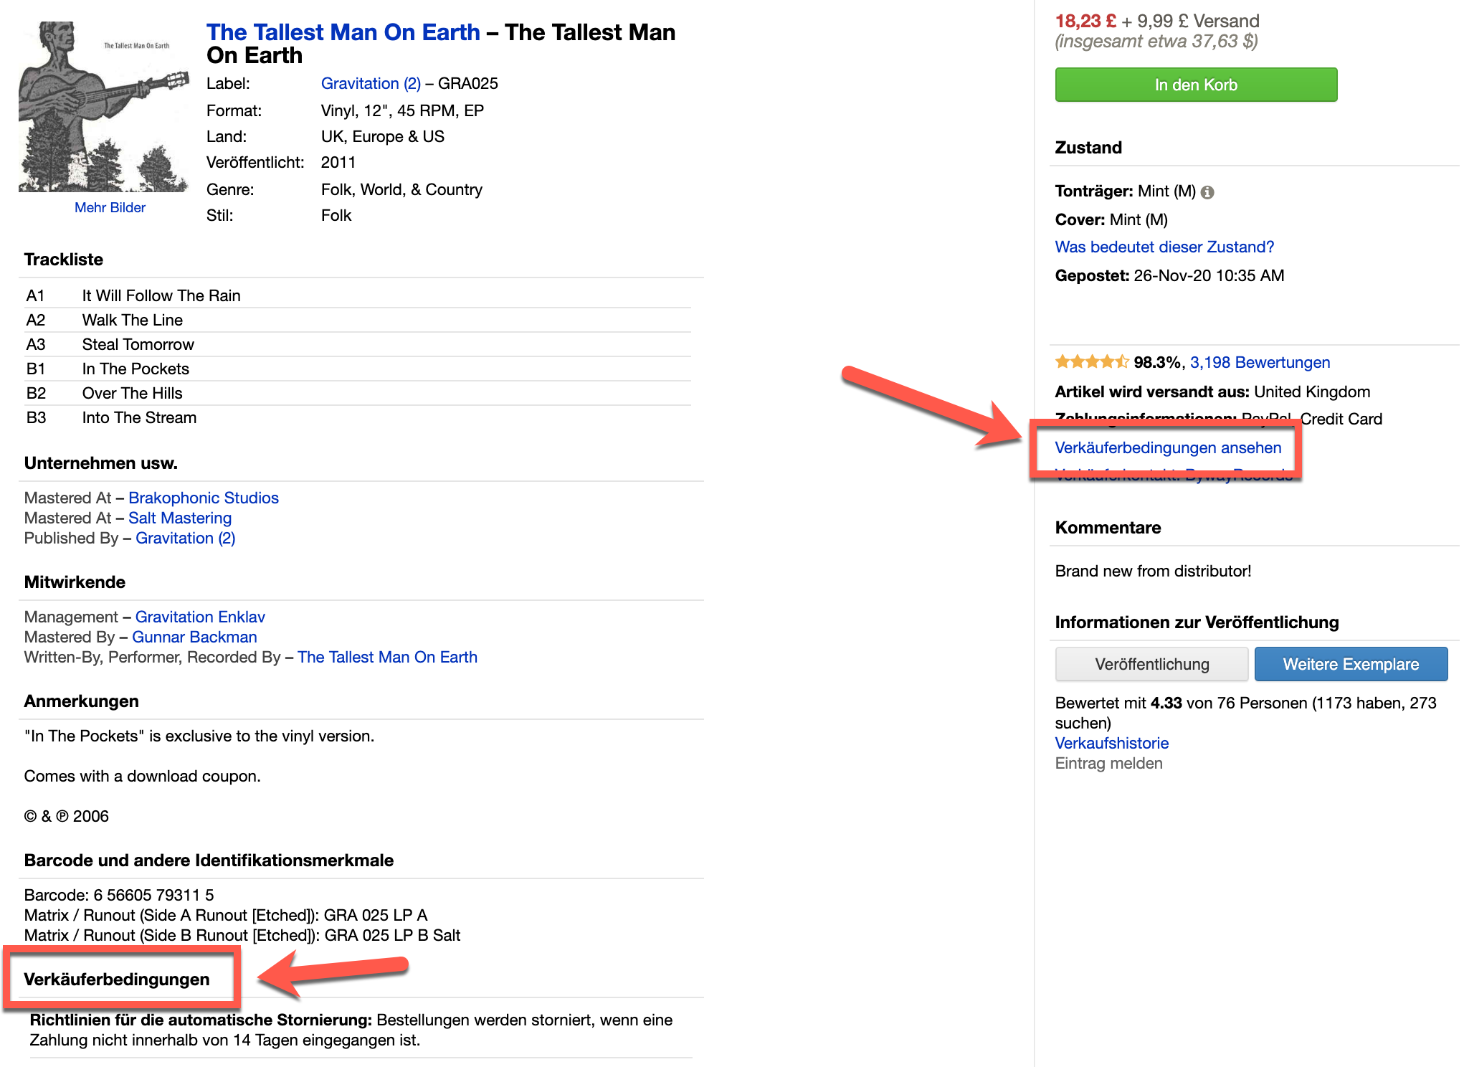Image resolution: width=1464 pixels, height=1067 pixels.
Task: Open the 3,198 Bewertungen link
Action: click(x=1260, y=362)
